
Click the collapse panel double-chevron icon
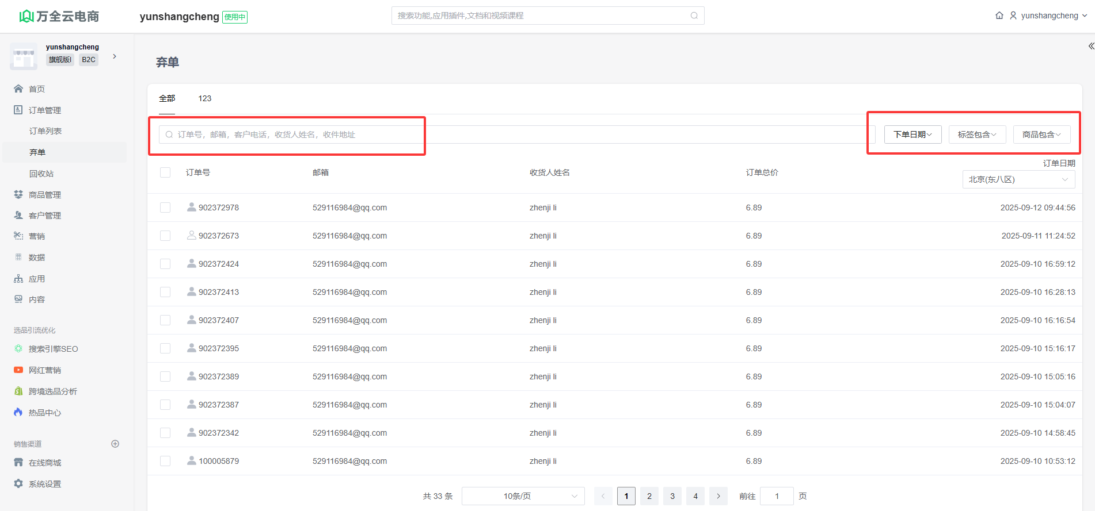pyautogui.click(x=1090, y=46)
